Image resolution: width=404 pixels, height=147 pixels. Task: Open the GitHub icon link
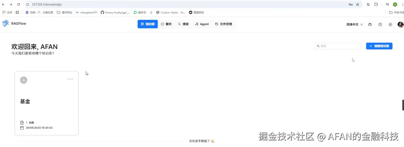370,24
